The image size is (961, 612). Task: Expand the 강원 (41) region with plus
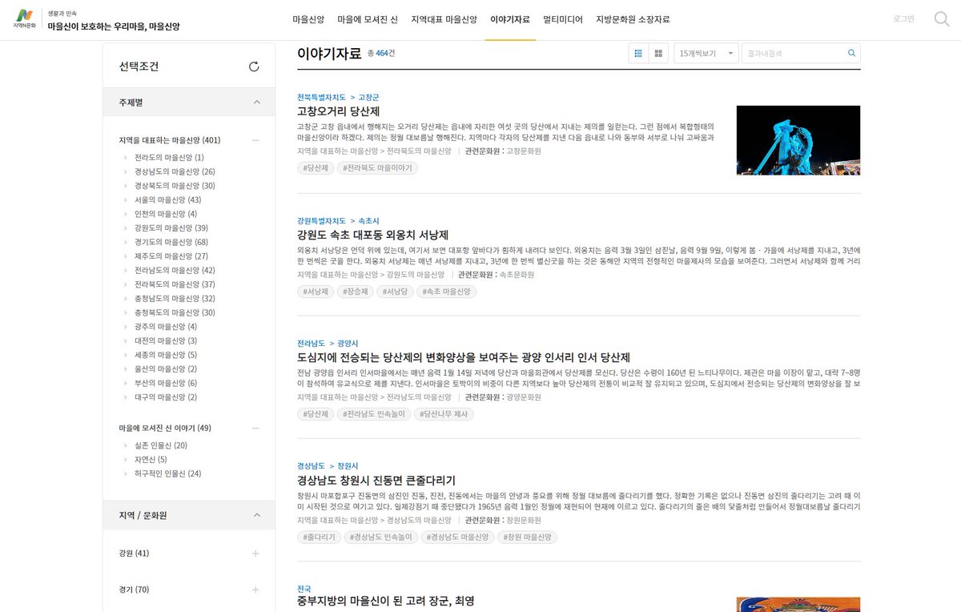(255, 554)
